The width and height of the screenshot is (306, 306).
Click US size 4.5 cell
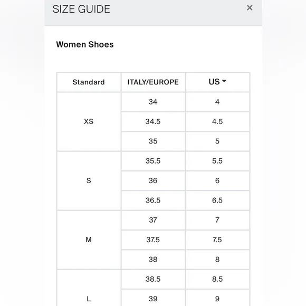217,121
